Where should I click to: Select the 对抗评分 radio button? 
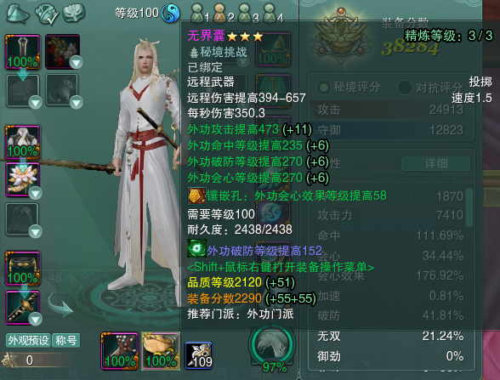[x=405, y=87]
